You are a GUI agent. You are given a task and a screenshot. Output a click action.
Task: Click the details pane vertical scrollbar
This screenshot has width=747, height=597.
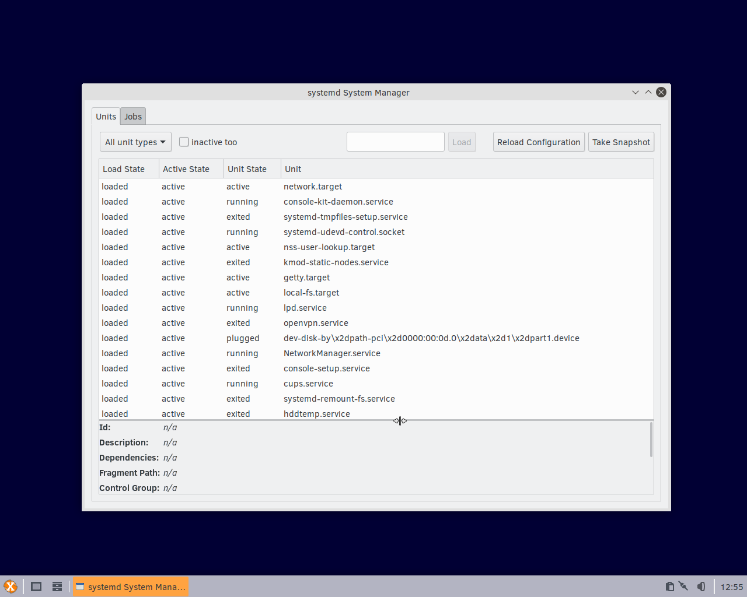(651, 440)
